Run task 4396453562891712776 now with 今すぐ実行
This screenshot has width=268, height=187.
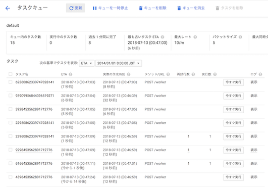(234, 177)
